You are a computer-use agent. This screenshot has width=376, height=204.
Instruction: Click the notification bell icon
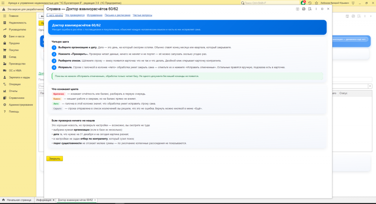(x=303, y=3)
